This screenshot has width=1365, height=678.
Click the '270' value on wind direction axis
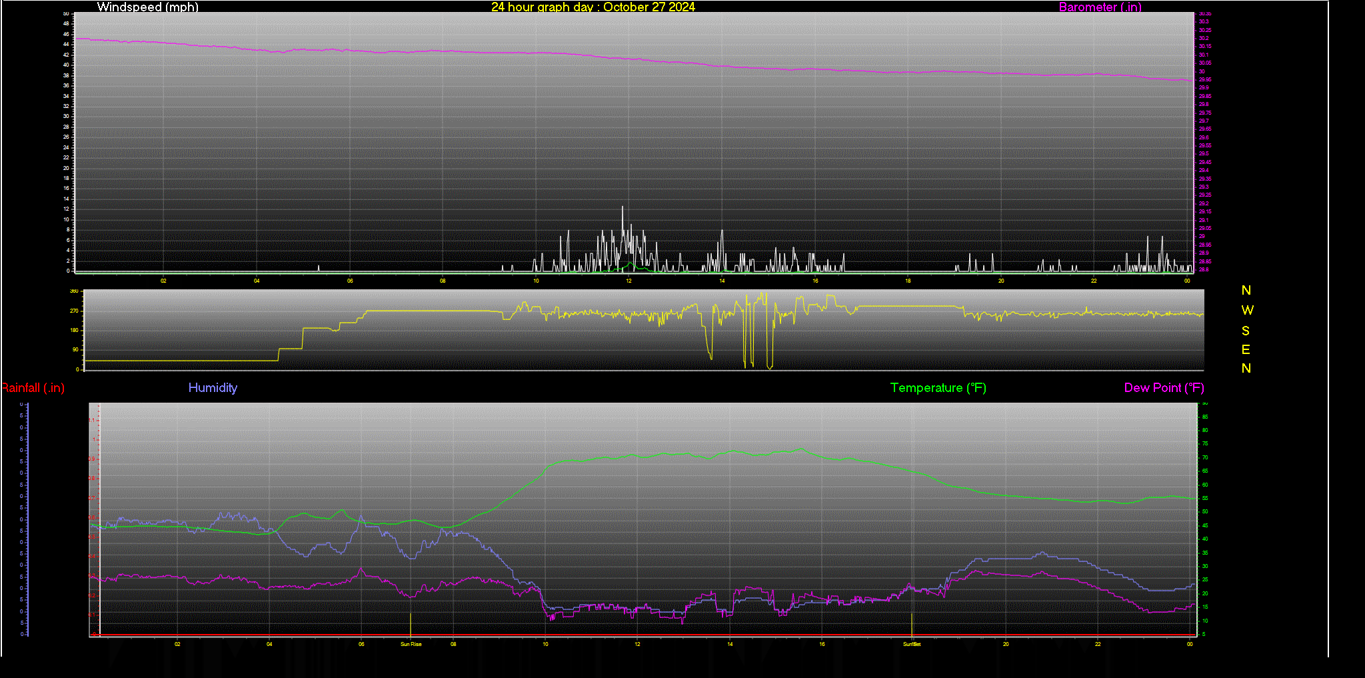coord(74,311)
